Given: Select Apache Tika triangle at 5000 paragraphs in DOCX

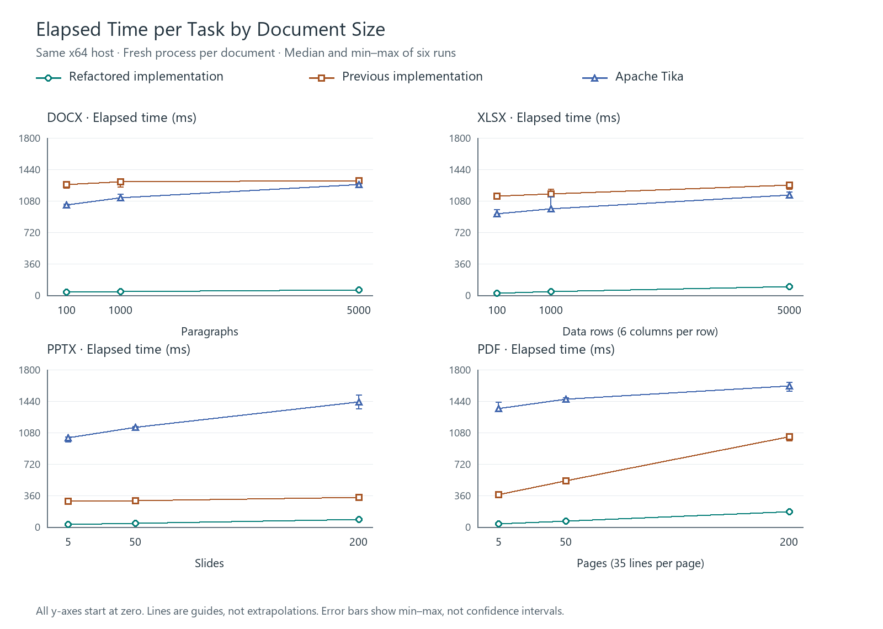Looking at the screenshot, I should coord(359,184).
